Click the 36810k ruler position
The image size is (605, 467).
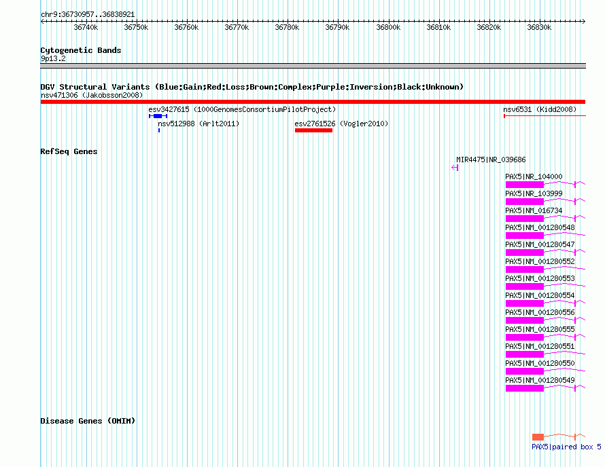[438, 27]
